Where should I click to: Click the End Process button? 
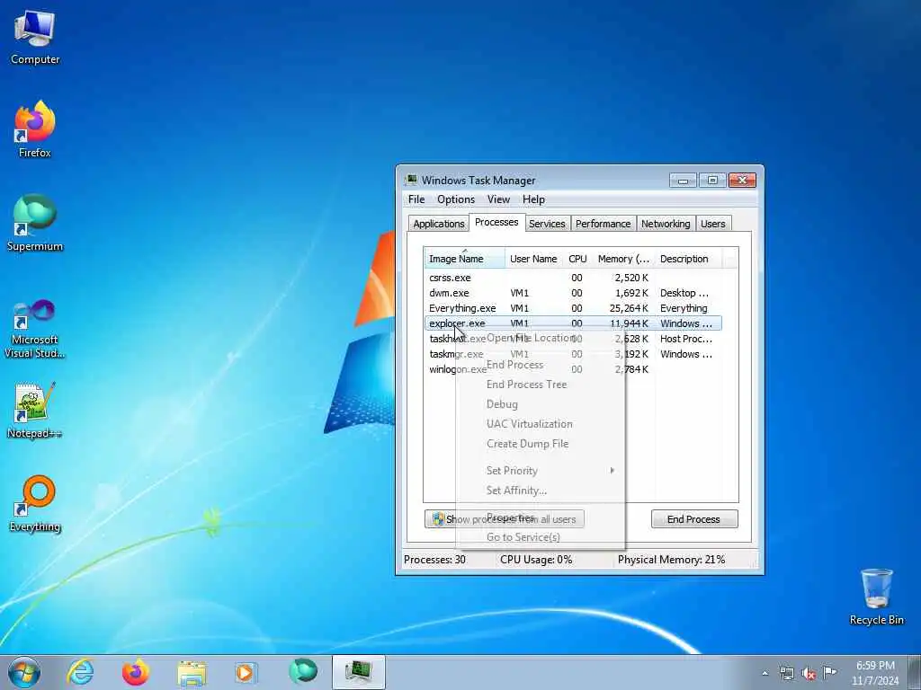pos(693,519)
